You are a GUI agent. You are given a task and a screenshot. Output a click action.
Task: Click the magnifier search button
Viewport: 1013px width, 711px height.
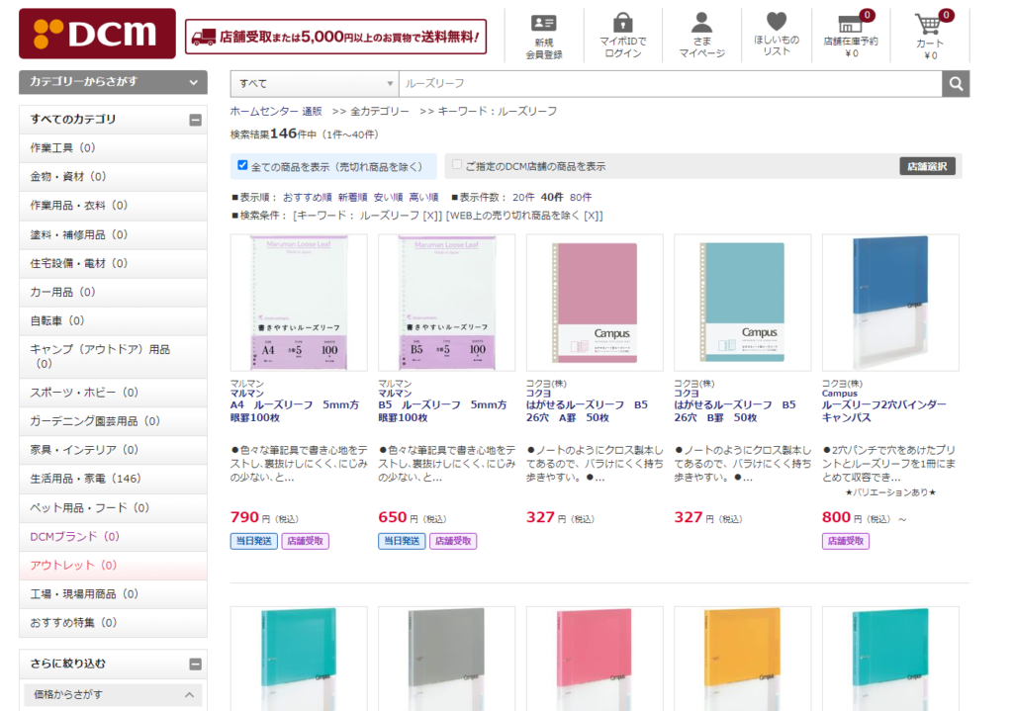(956, 84)
